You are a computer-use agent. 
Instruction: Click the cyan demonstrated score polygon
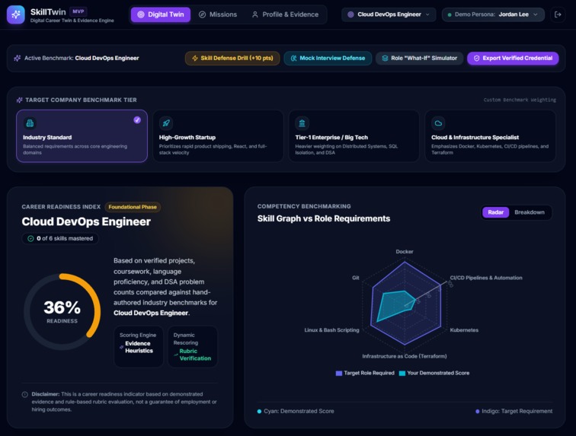[x=395, y=304]
